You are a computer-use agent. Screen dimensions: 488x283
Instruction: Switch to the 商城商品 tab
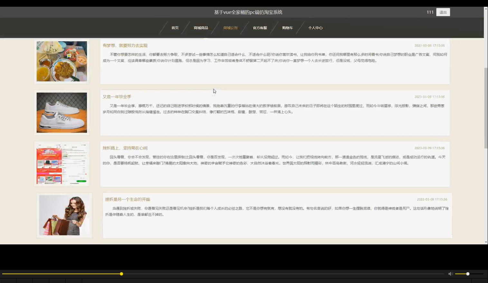coord(201,28)
